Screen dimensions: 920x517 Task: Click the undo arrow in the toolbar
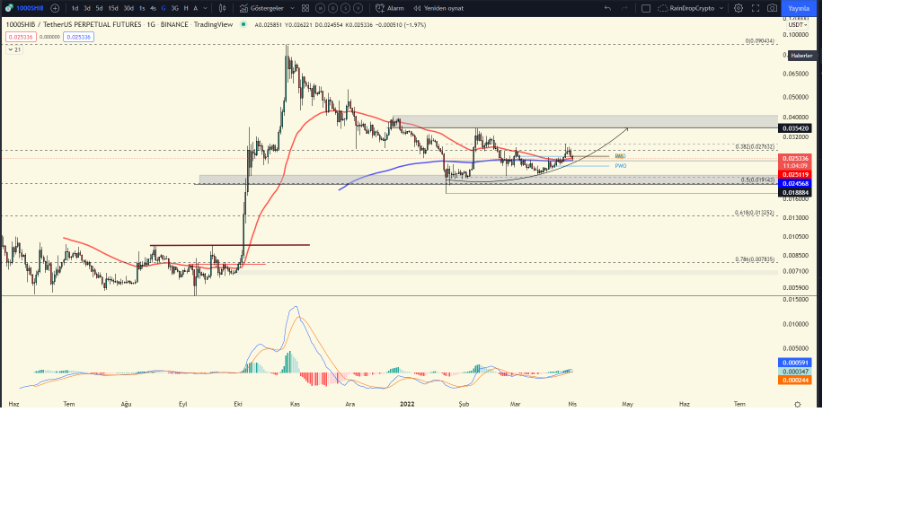click(x=608, y=8)
